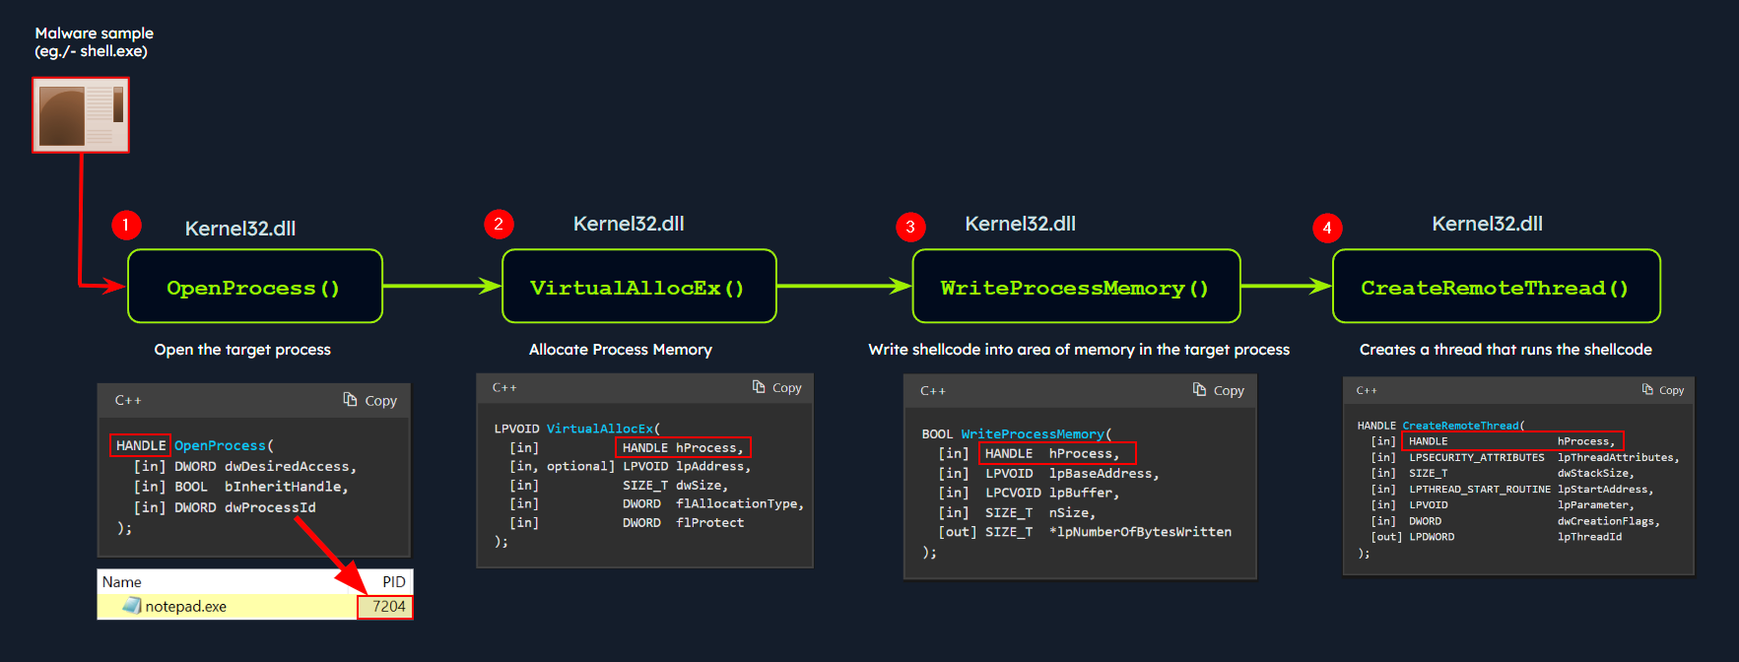
Task: Click the copy icon in the OpenProcess code block
Action: click(x=350, y=399)
